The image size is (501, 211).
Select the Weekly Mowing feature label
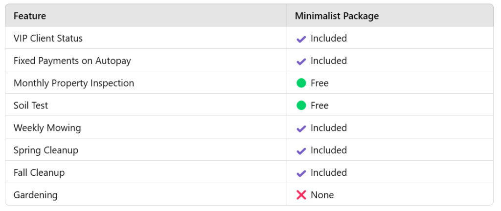pos(47,128)
